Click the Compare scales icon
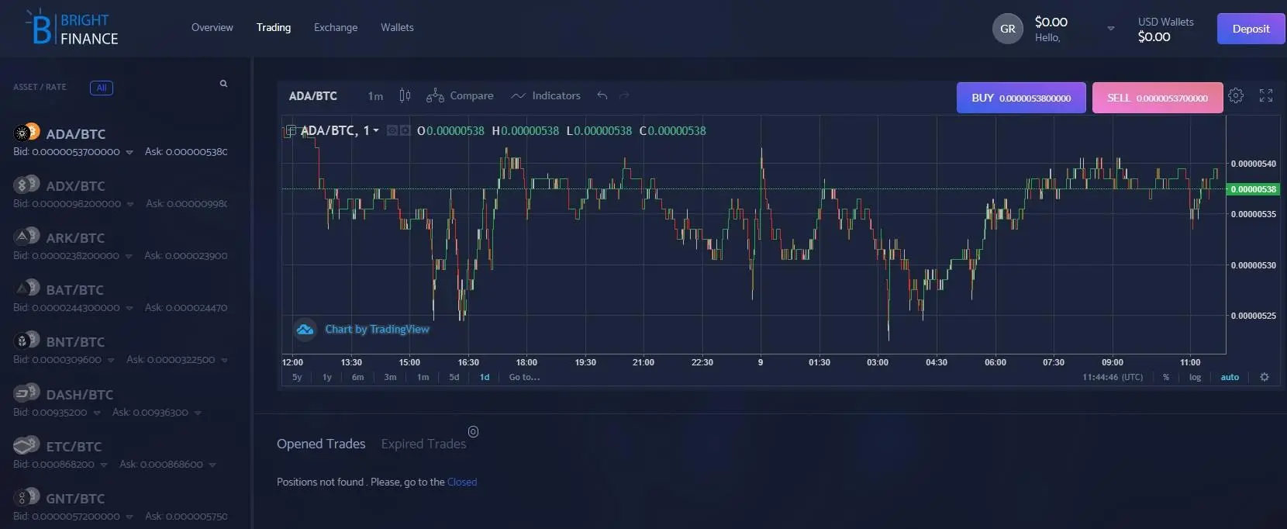The width and height of the screenshot is (1287, 529). [435, 95]
